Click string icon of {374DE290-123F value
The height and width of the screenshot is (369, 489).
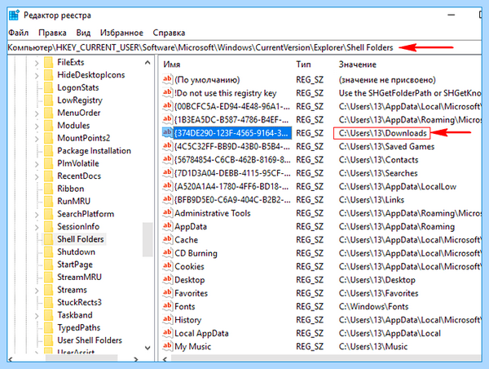[x=167, y=133]
